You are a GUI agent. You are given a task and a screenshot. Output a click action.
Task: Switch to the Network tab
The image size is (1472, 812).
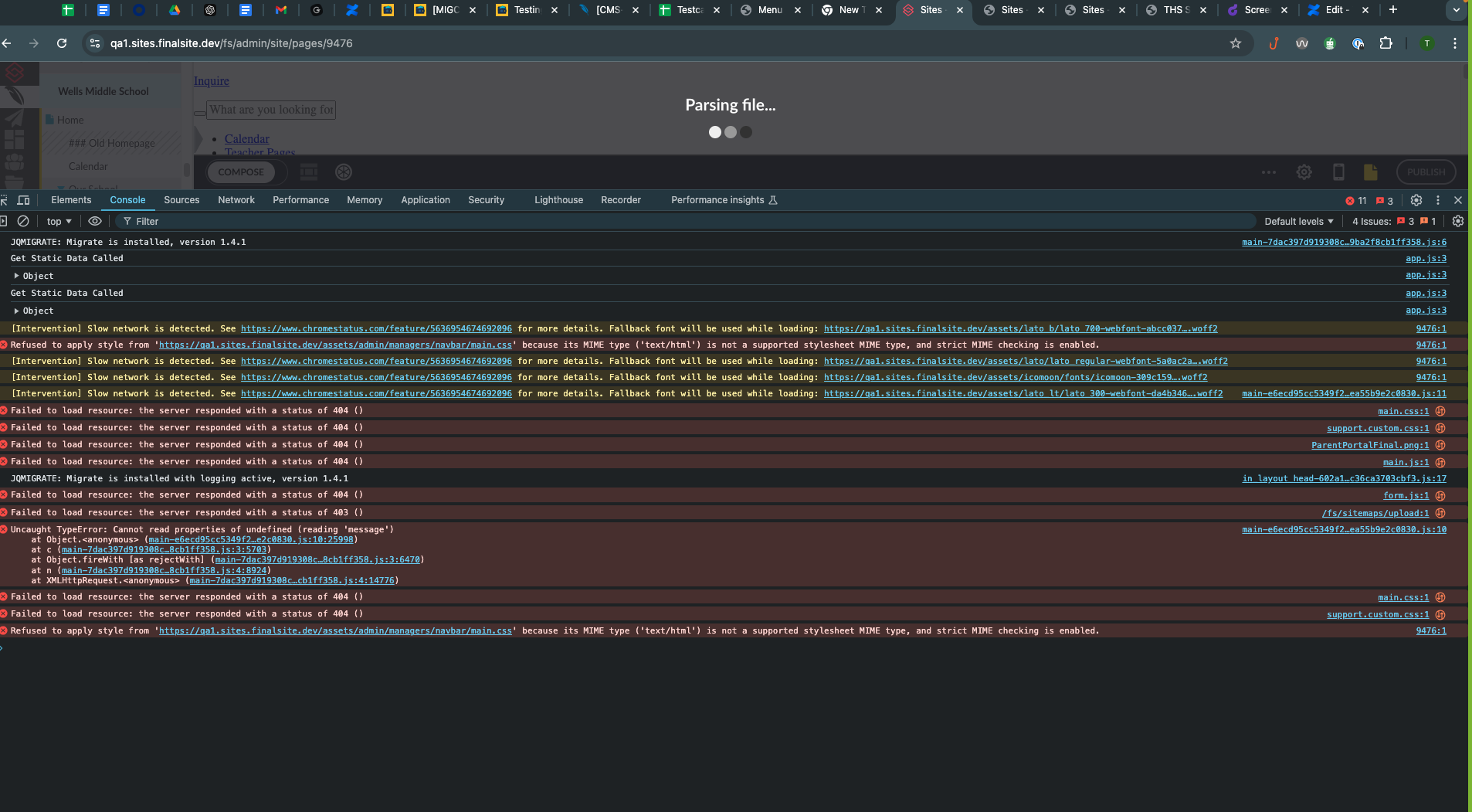point(236,200)
